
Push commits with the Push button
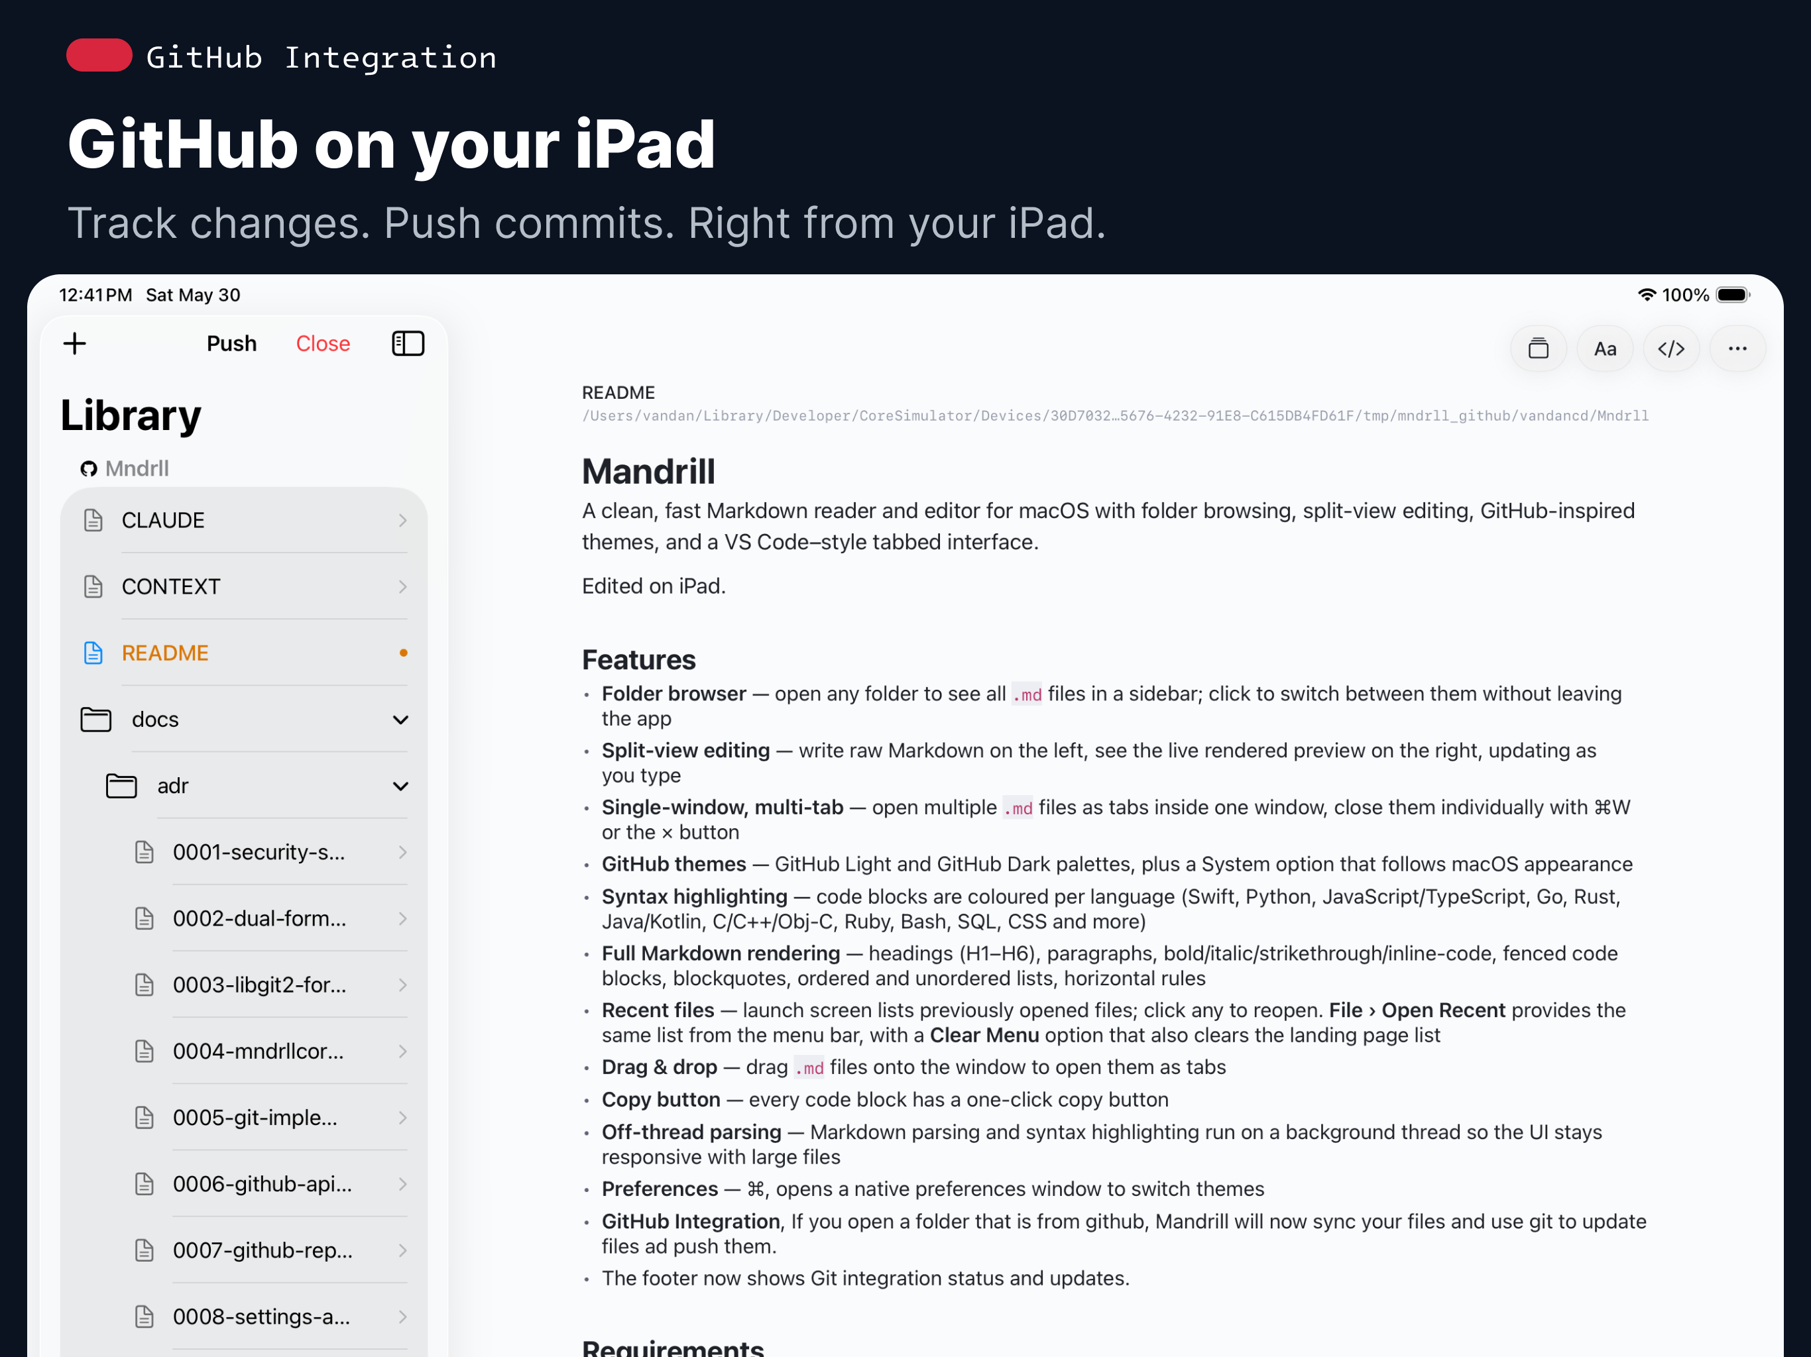232,344
